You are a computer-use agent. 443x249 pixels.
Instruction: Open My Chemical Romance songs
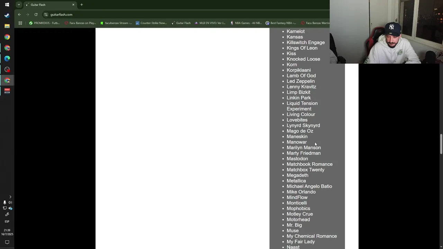[311, 236]
